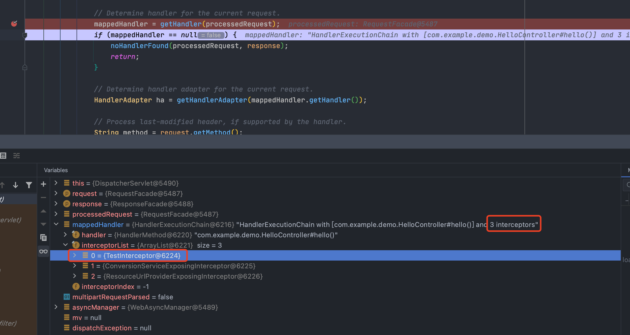Click the inline '= false' hint
Viewport: 630px width, 335px height.
click(x=211, y=35)
